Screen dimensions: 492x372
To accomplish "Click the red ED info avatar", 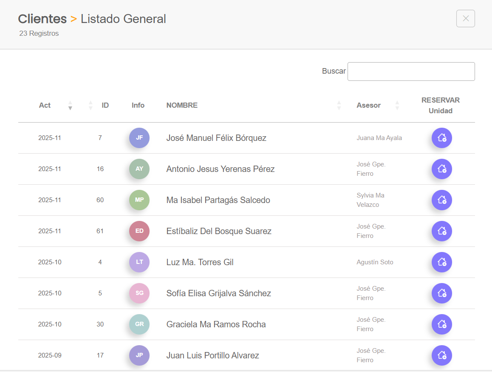I will (139, 231).
